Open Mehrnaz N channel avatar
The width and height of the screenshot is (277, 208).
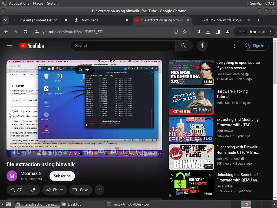point(12,176)
